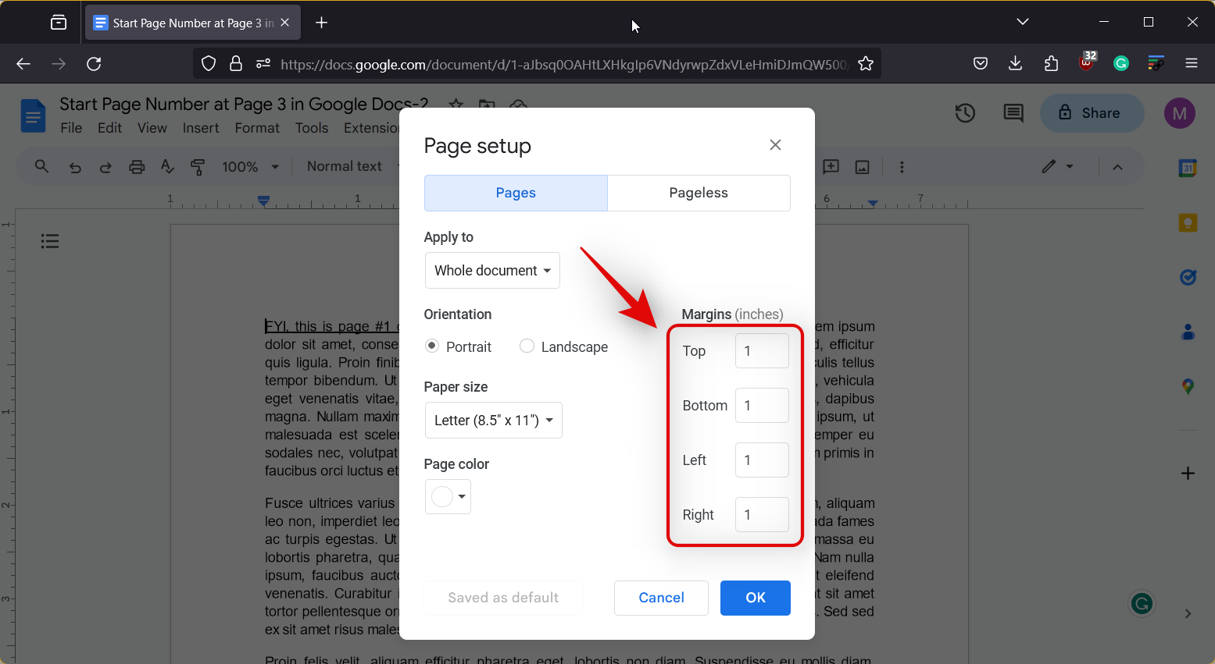Open the Page color swatch picker
Image resolution: width=1215 pixels, height=664 pixels.
coord(448,496)
